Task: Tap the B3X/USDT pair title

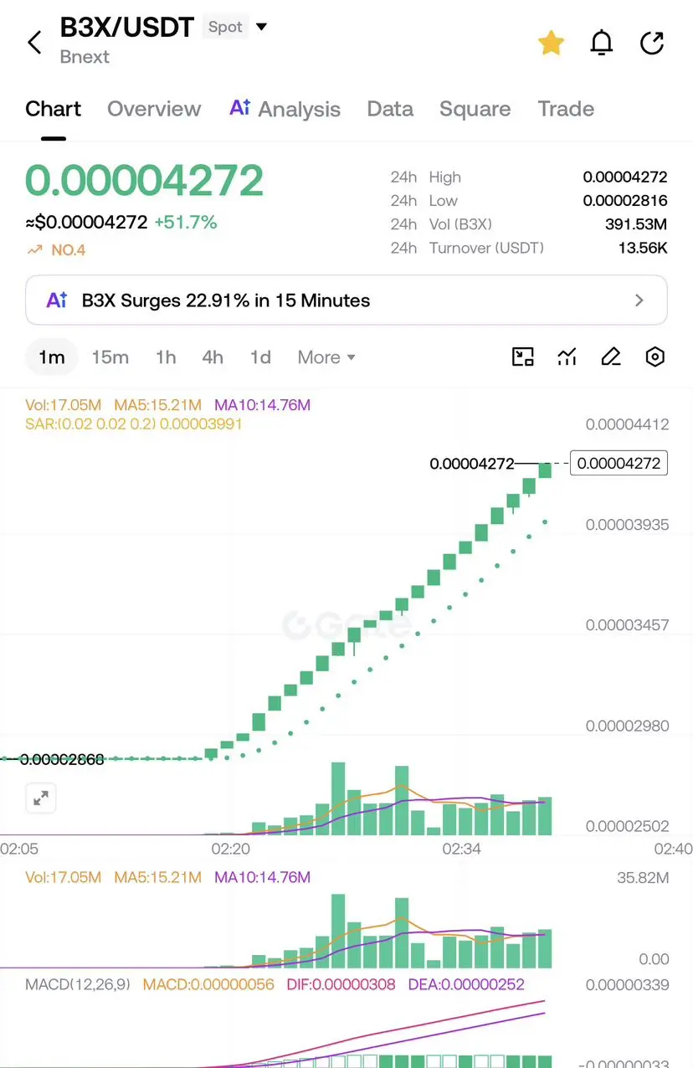Action: click(x=127, y=27)
